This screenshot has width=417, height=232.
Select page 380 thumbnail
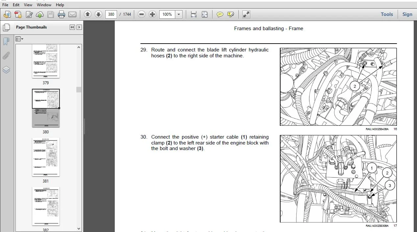[46, 108]
